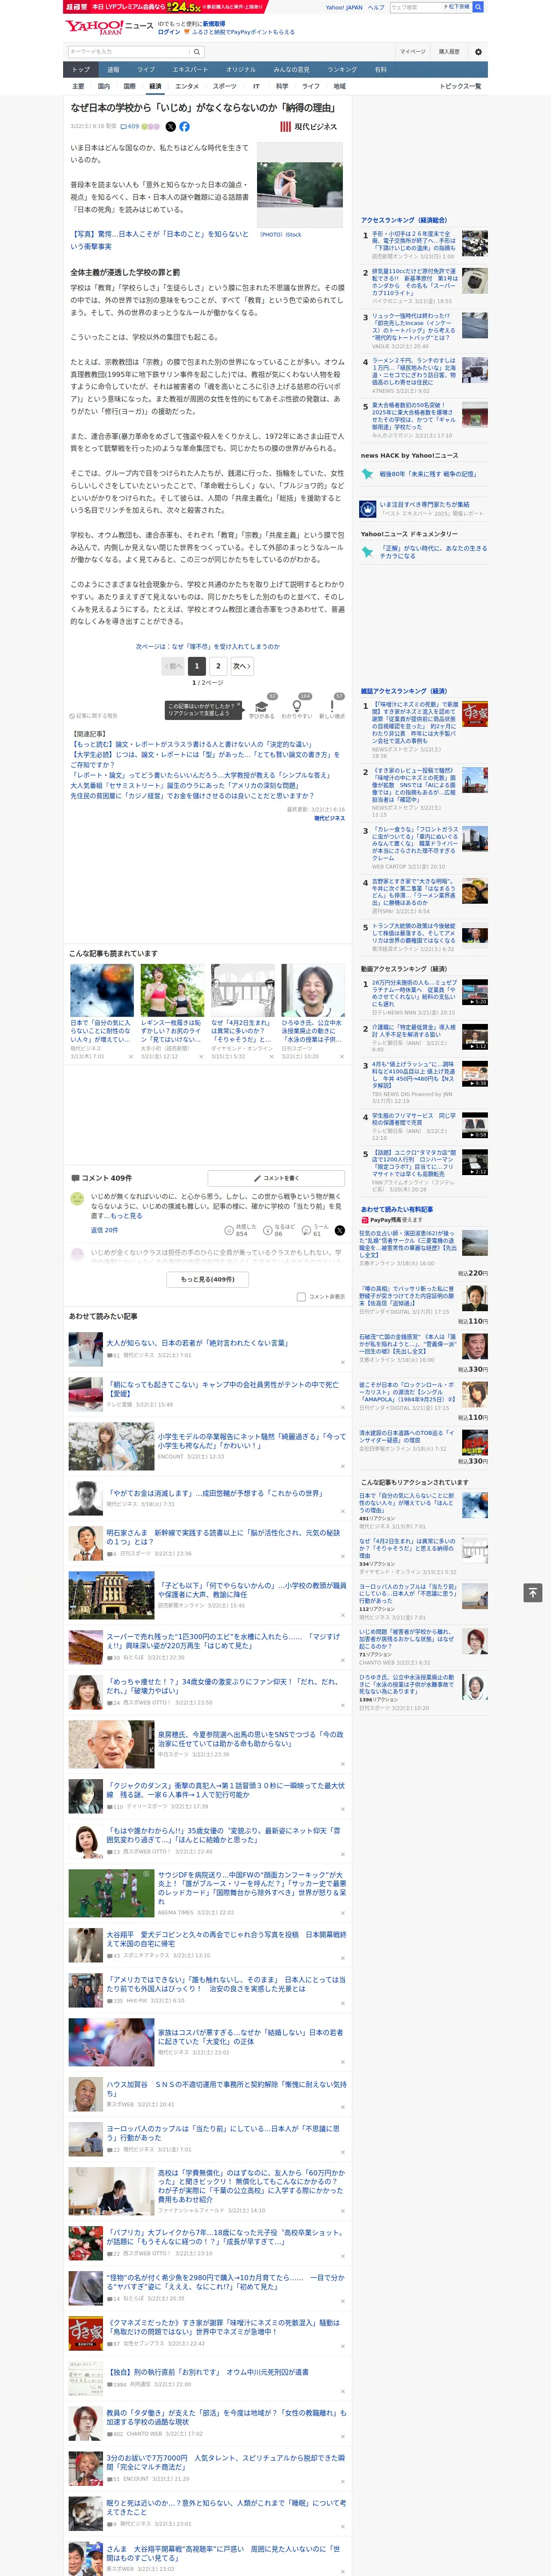Open article photo of girl sitting

point(300,185)
